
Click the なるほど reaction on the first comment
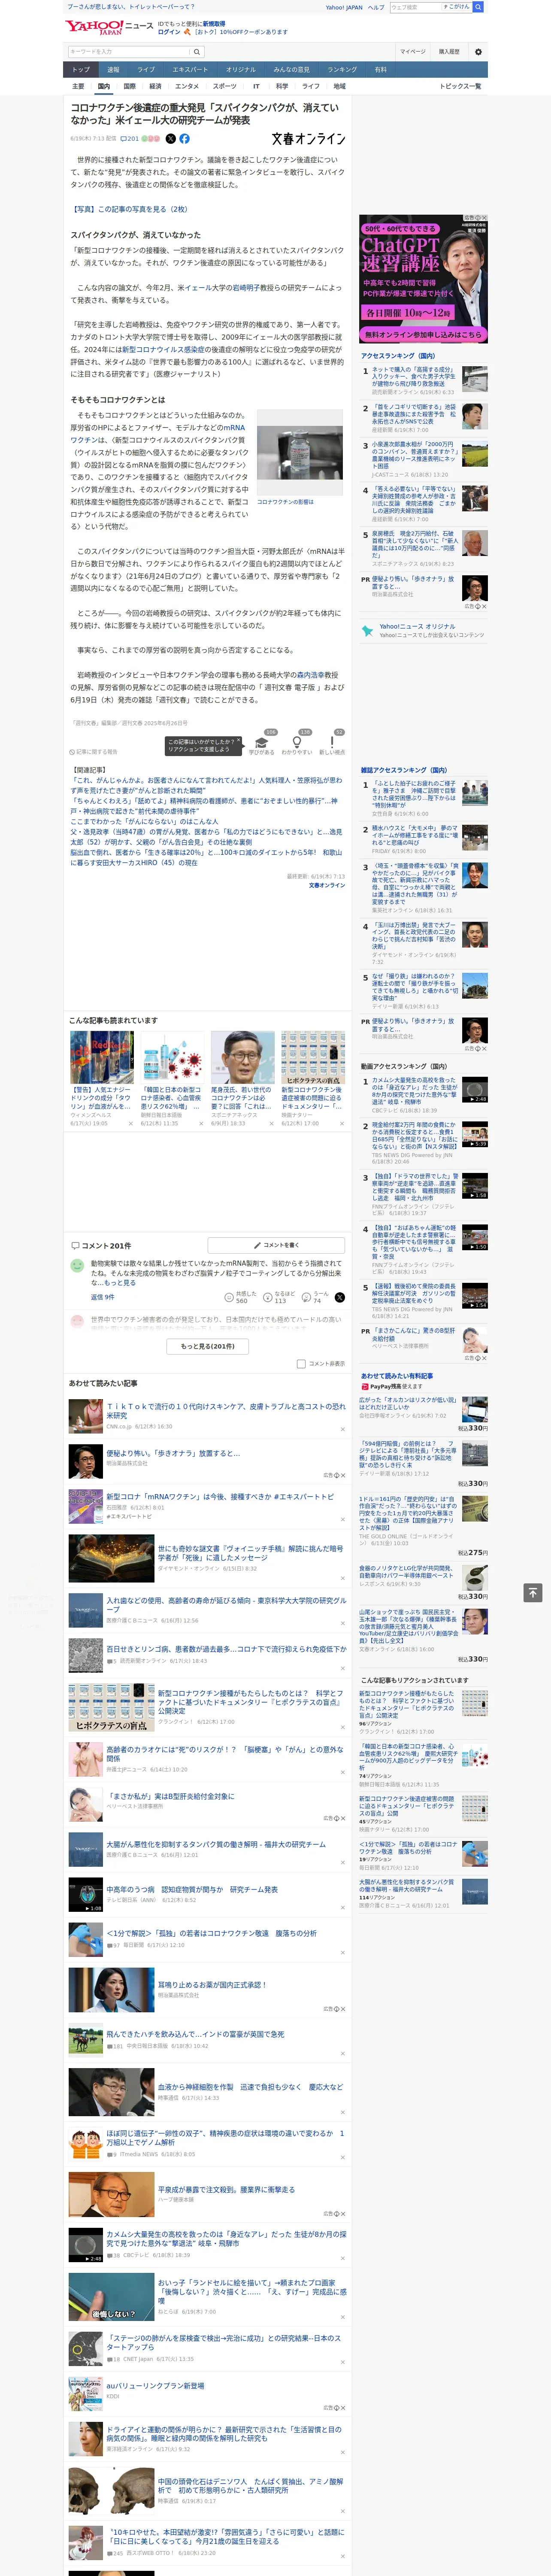279,1297
